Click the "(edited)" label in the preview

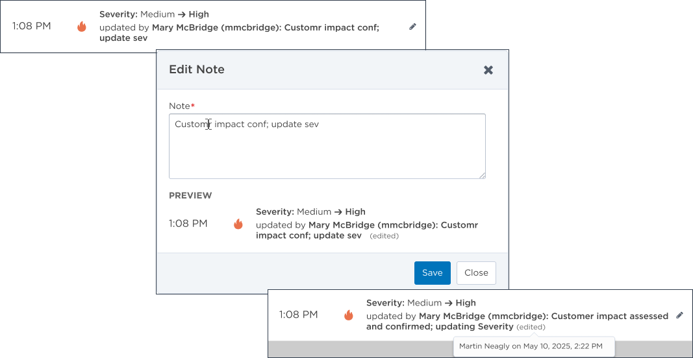click(384, 236)
